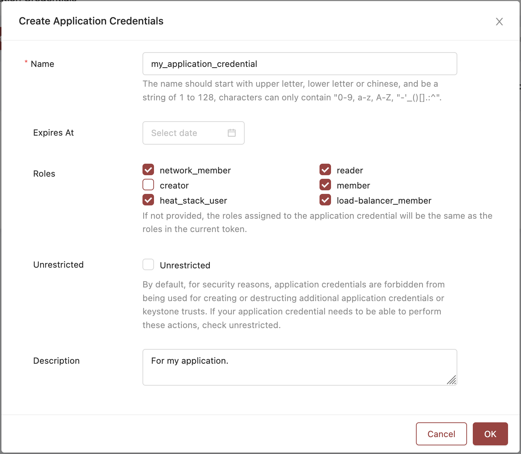
Task: Uncheck the member role
Action: 325,185
